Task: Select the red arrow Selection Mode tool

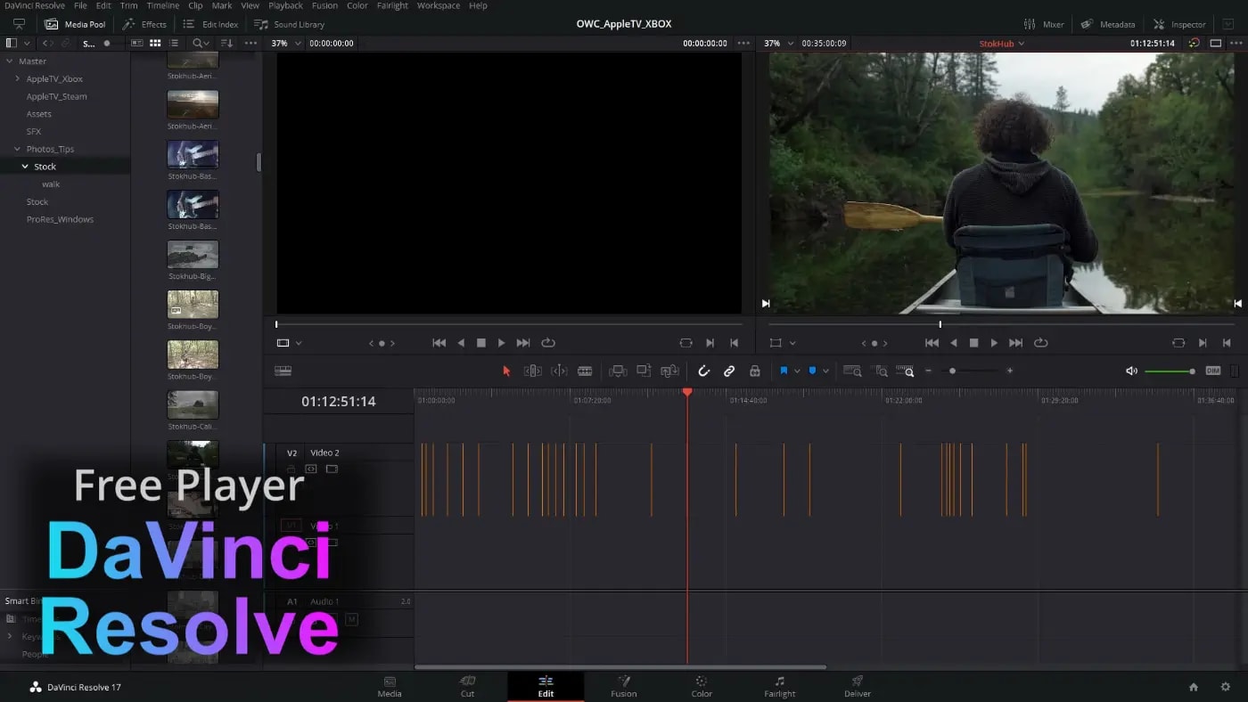Action: pyautogui.click(x=506, y=371)
